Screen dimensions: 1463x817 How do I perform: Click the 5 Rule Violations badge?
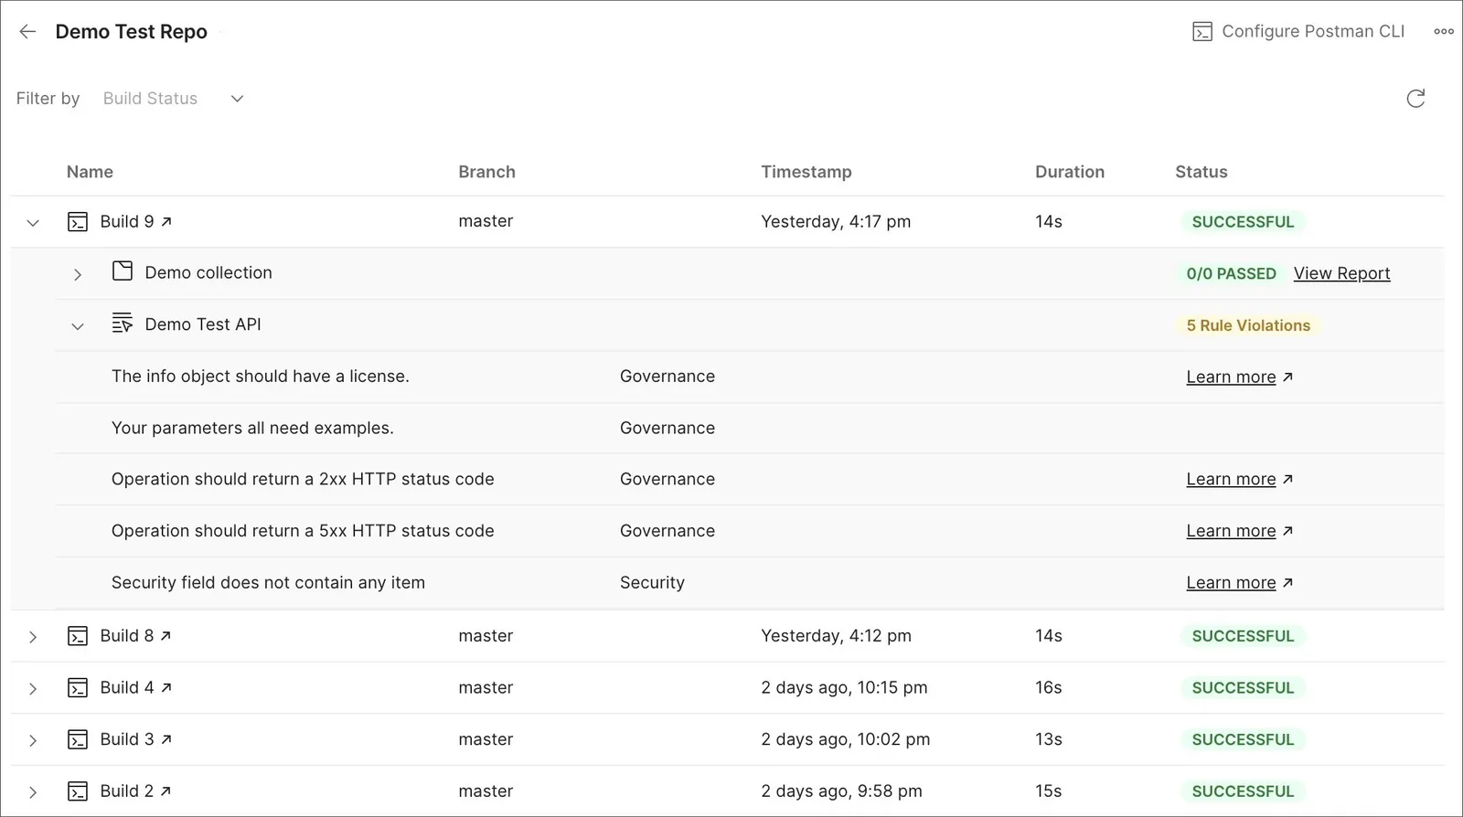point(1248,325)
